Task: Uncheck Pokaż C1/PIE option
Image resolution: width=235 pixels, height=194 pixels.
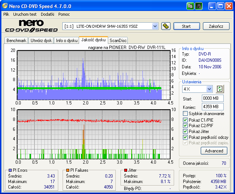Action: 185,120
